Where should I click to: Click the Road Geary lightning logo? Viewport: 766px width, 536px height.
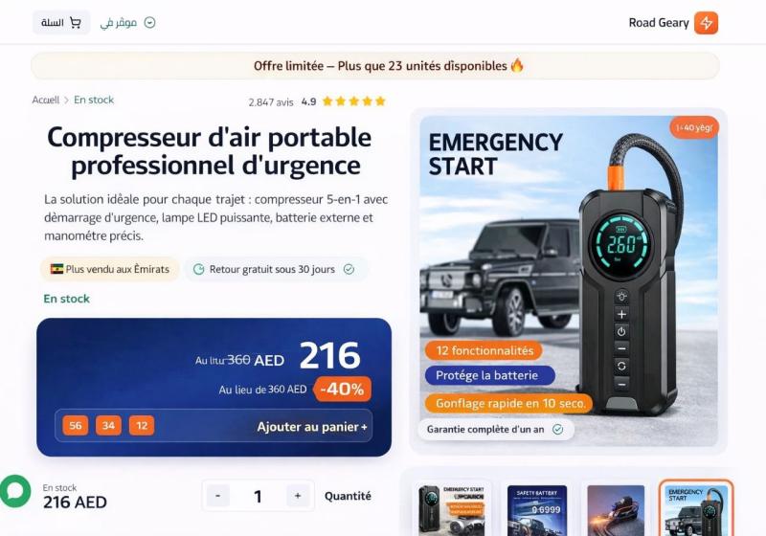[x=707, y=23]
